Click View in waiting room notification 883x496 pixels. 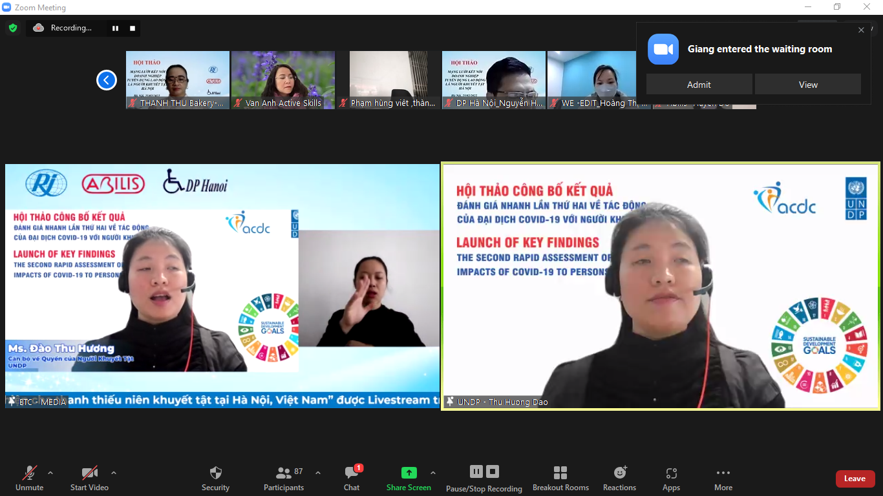[x=808, y=85]
